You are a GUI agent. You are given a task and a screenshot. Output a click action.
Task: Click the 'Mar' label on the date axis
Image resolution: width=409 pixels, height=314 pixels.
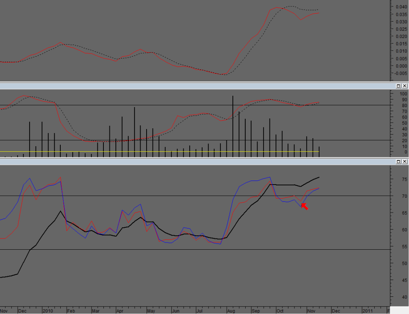point(96,311)
